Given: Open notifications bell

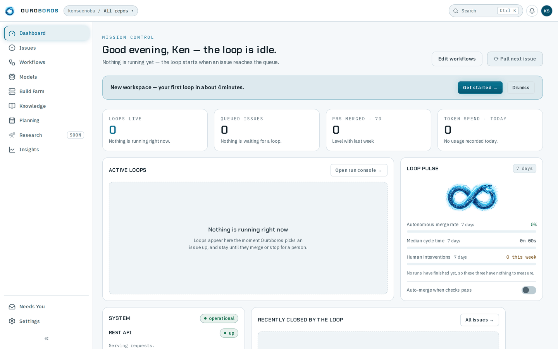Looking at the screenshot, I should 532,11.
